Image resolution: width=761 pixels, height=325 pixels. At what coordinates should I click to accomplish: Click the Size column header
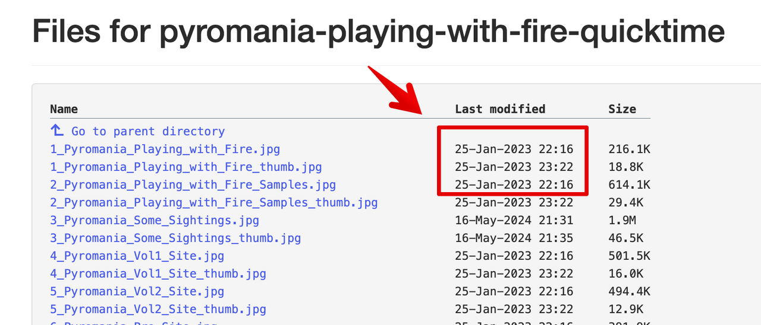(x=622, y=109)
